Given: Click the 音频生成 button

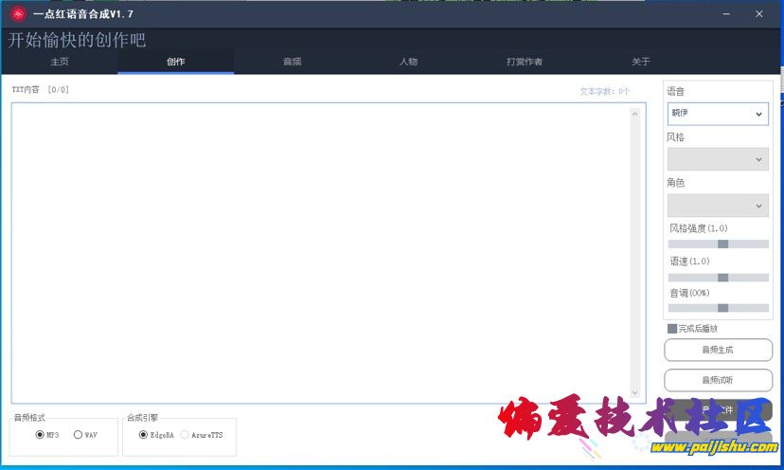Looking at the screenshot, I should pos(718,350).
